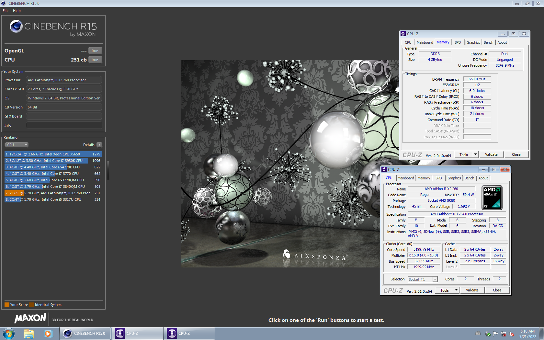This screenshot has width=544, height=340.
Task: Click the DRAM Frequency 650.0 MHz value
Action: pos(477,79)
